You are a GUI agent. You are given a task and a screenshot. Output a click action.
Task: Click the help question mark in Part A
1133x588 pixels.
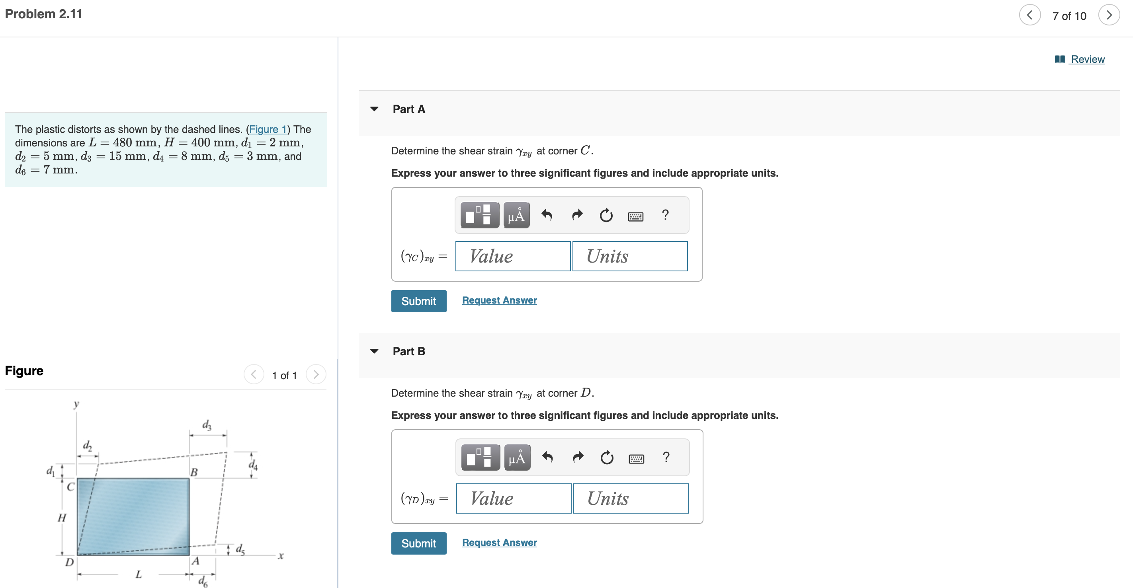[665, 215]
